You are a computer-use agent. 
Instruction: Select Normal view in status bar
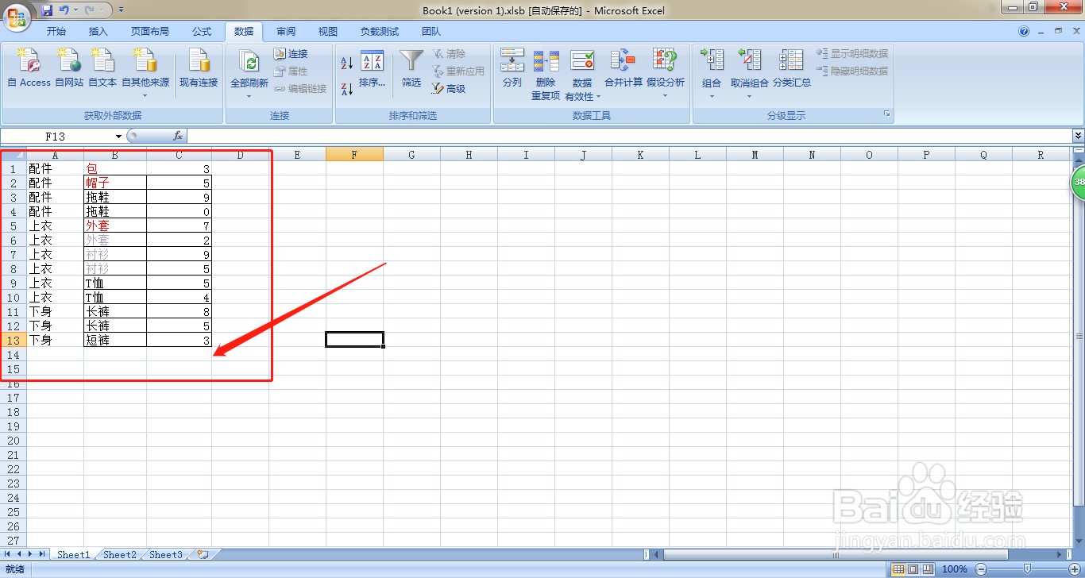[898, 569]
